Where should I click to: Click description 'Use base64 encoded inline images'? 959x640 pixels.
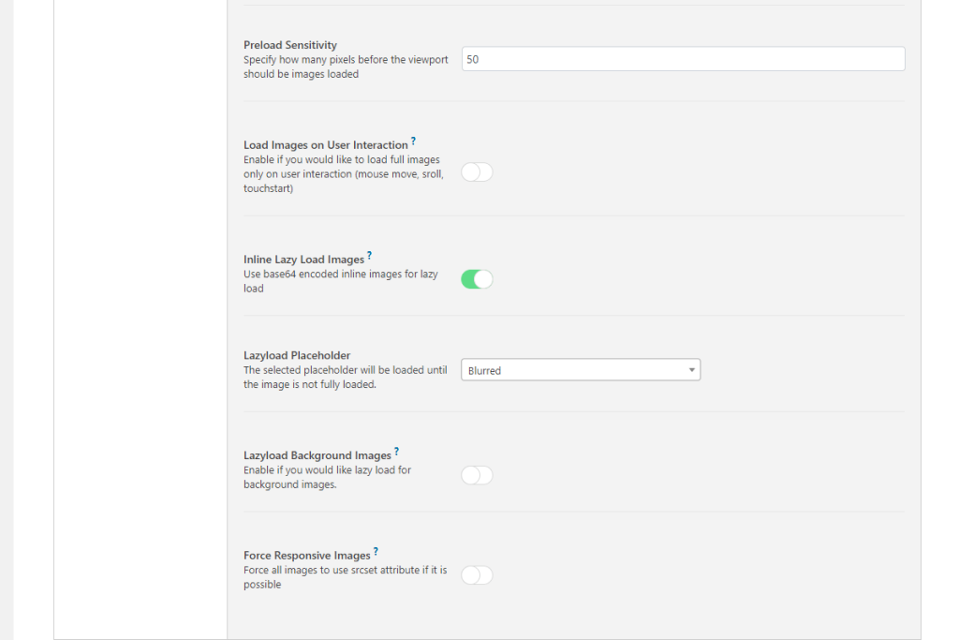tap(341, 281)
